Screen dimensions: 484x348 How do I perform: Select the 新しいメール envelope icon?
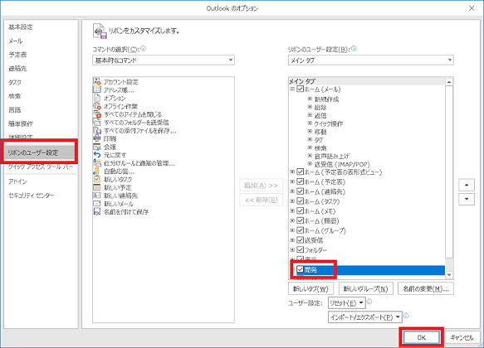pos(97,204)
